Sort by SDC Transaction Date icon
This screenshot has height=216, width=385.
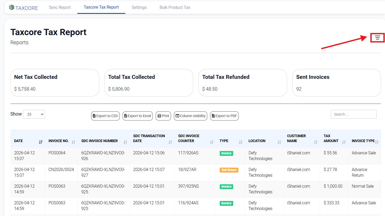[170, 142]
